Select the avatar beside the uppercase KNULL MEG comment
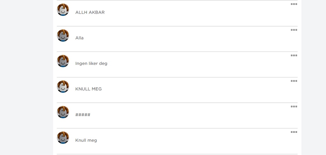The image size is (326, 155). pos(63,87)
